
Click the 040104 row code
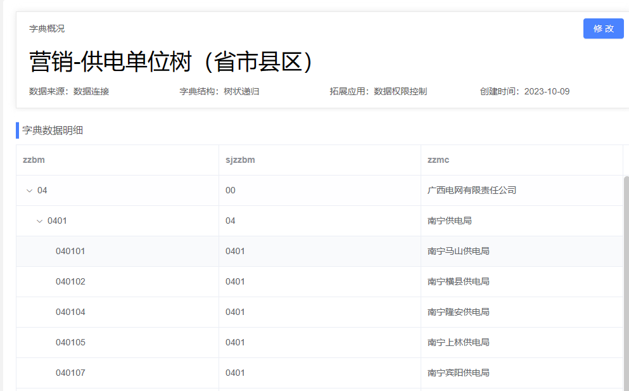pos(70,312)
